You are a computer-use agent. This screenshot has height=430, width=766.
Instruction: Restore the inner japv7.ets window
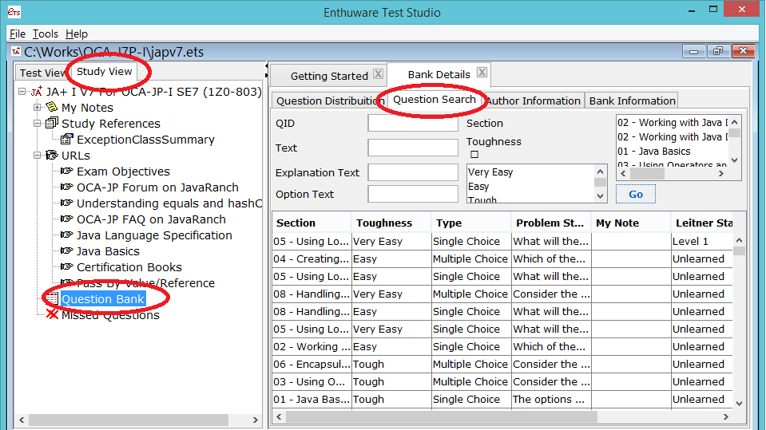pos(718,51)
